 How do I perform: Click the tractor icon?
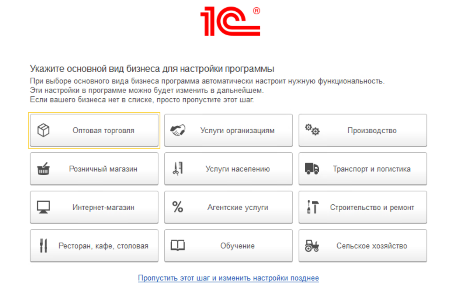click(x=312, y=246)
